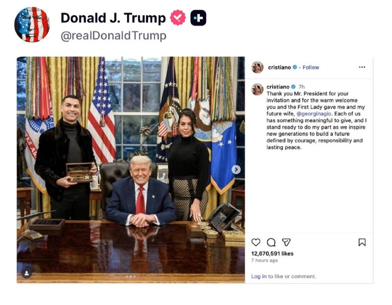
Task: Follow the cristiano account
Action: [311, 67]
